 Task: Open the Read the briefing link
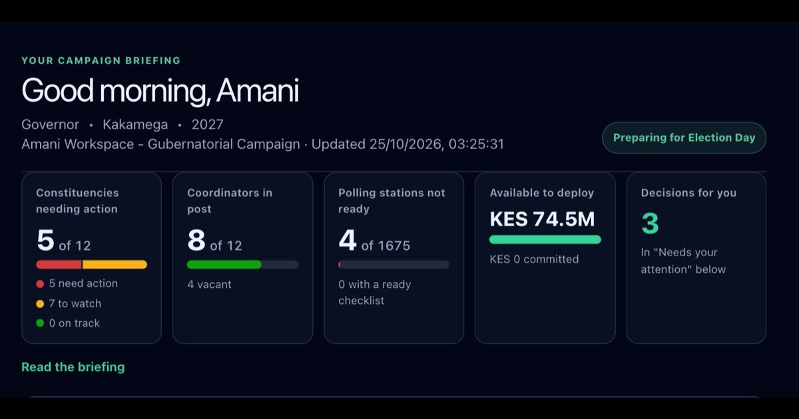pos(73,367)
